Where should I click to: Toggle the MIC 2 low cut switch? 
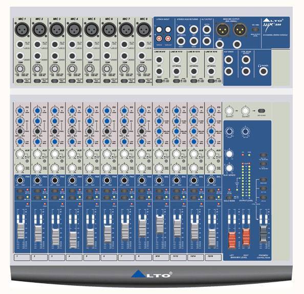37,81
